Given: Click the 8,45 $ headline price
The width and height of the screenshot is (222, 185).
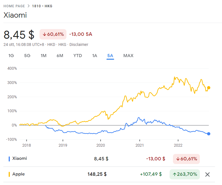Looking at the screenshot, I should coord(19,35).
